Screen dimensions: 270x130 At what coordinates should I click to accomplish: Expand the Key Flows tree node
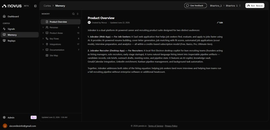[x=43, y=39]
